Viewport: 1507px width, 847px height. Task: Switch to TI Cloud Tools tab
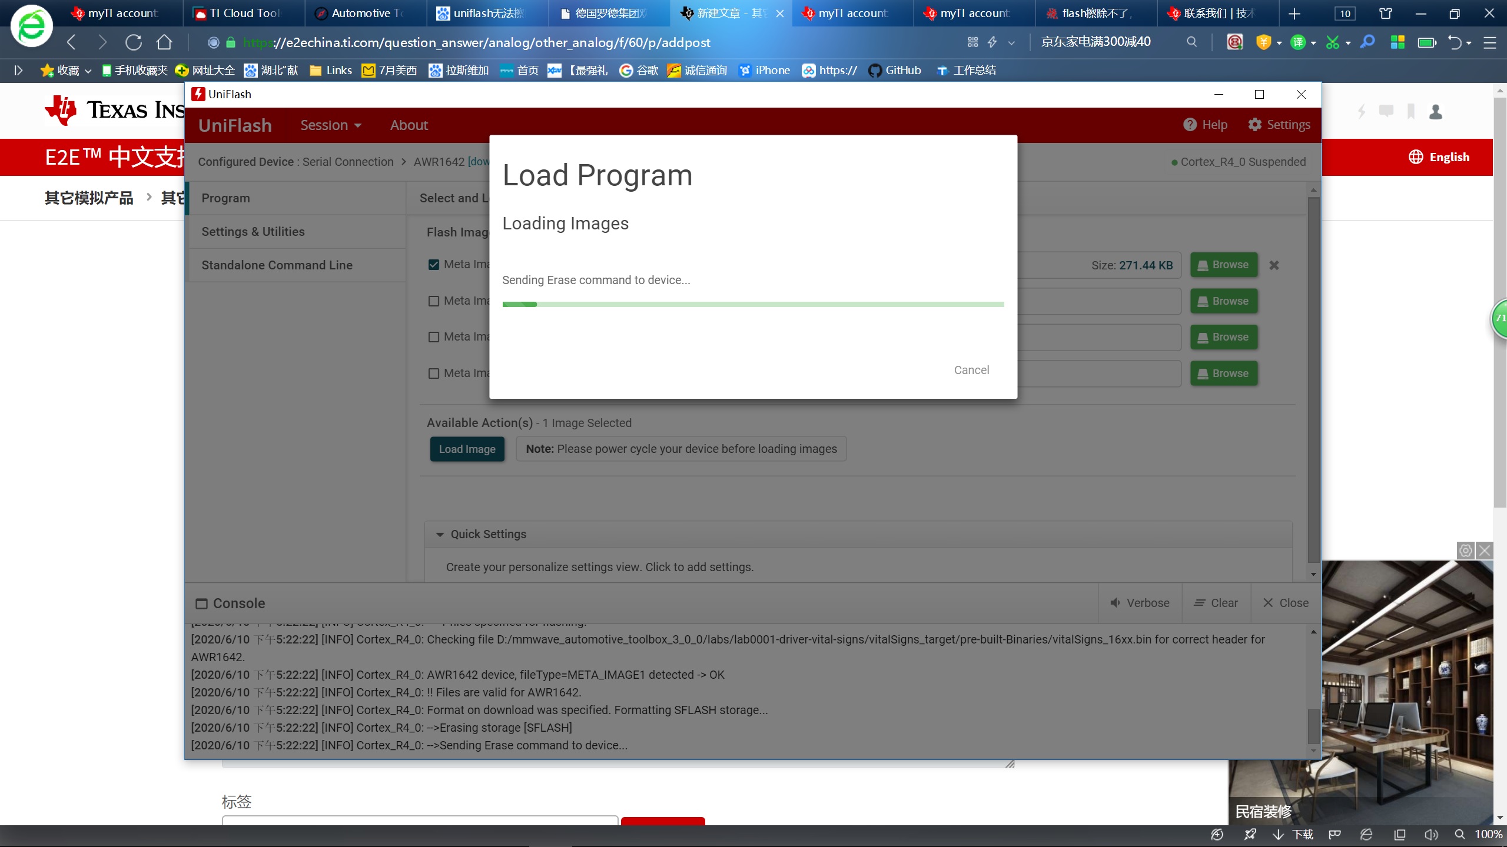coord(244,13)
